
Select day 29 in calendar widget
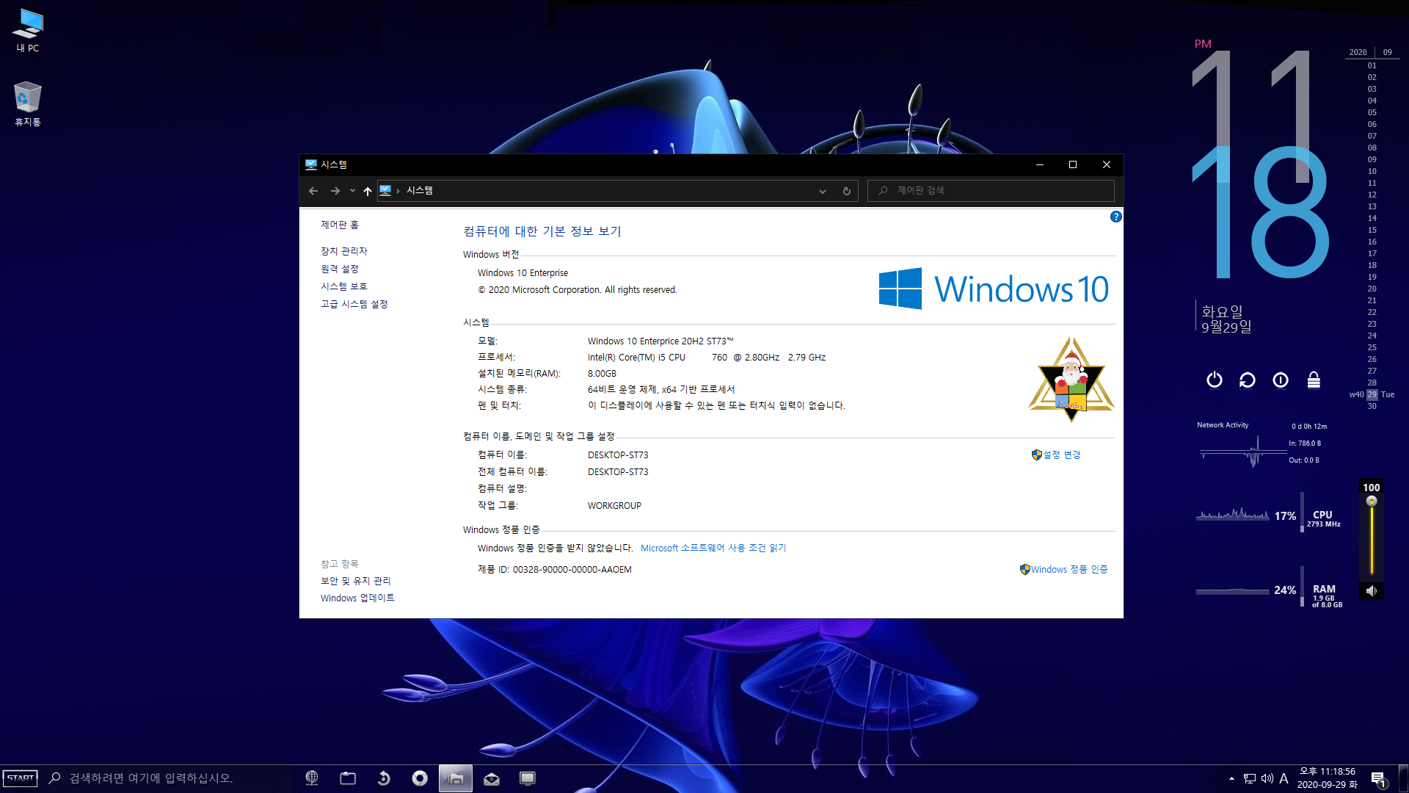coord(1372,394)
